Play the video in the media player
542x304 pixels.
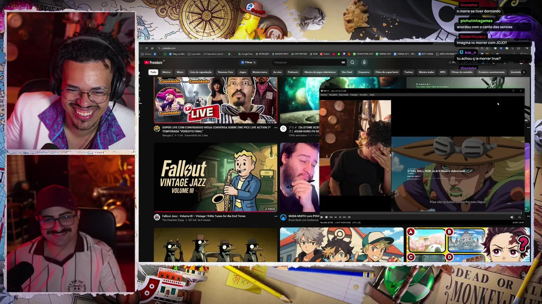[322, 217]
